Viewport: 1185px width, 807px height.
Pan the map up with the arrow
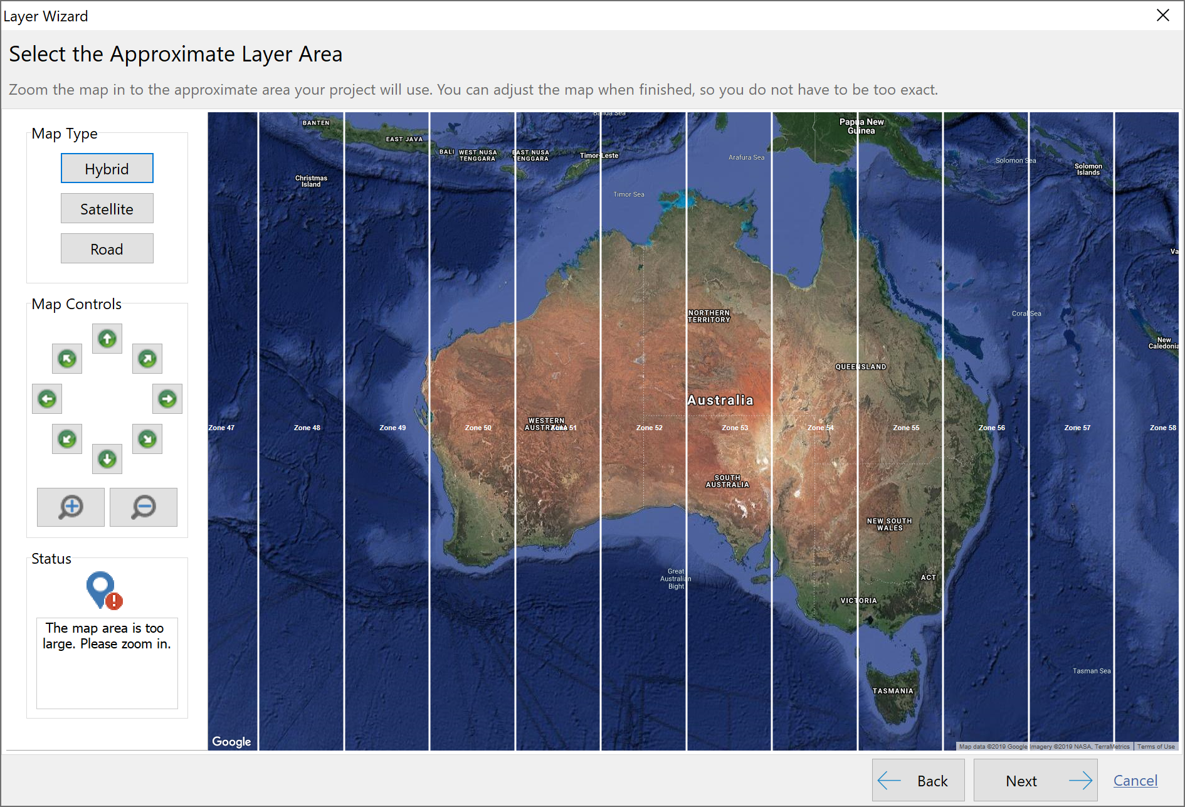tap(107, 339)
